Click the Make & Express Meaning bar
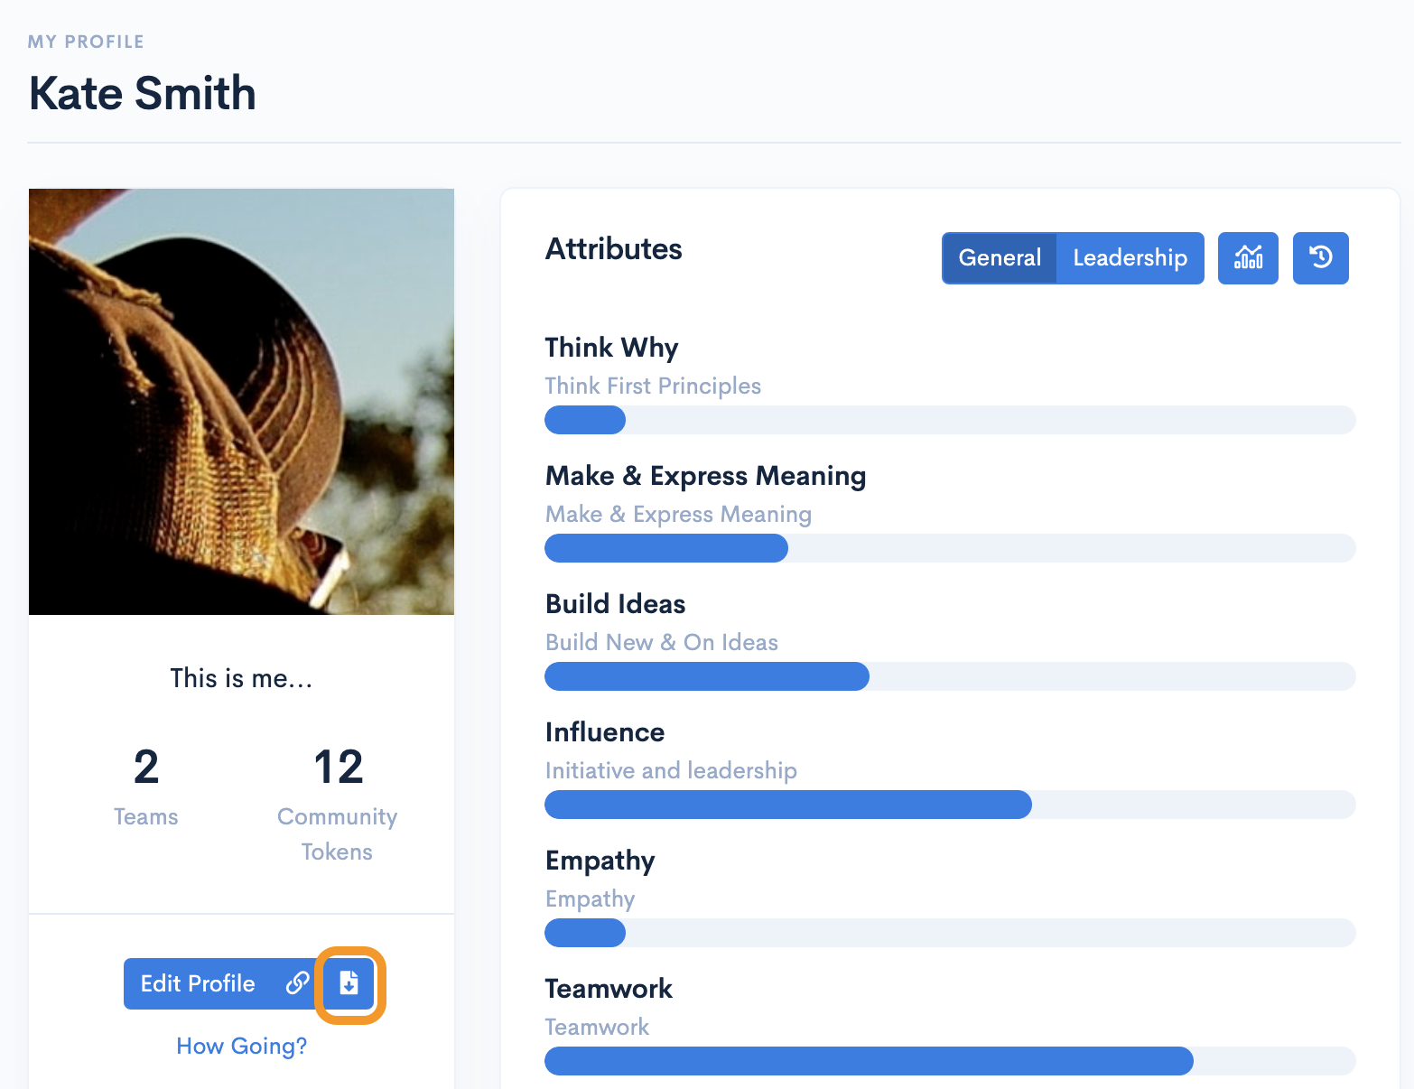 click(x=949, y=548)
